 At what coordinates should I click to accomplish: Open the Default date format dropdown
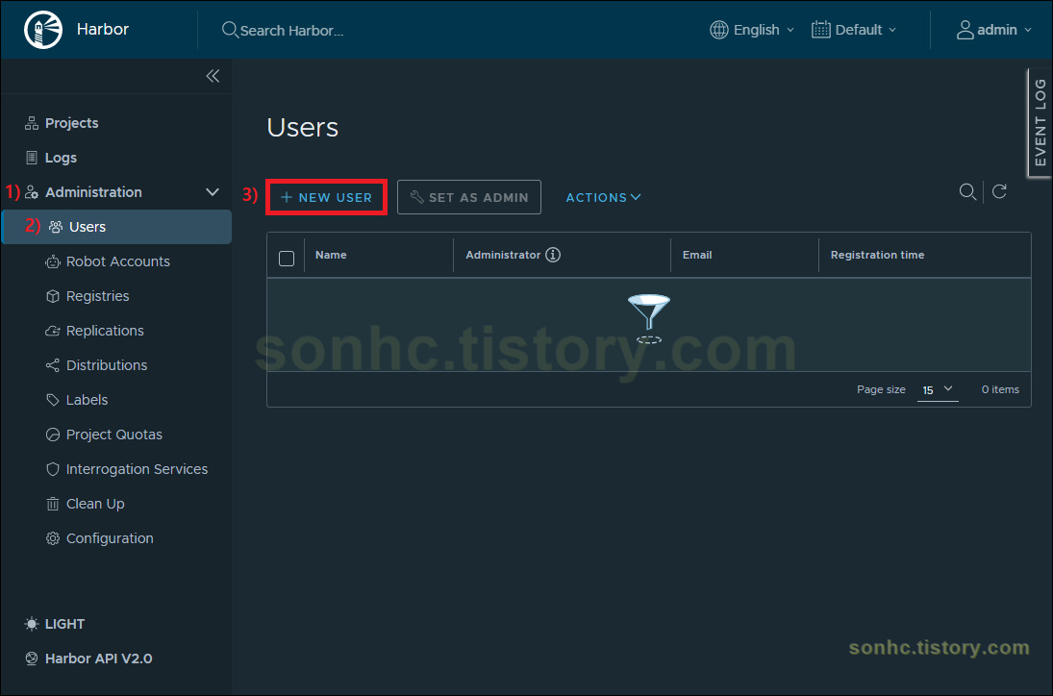[854, 30]
